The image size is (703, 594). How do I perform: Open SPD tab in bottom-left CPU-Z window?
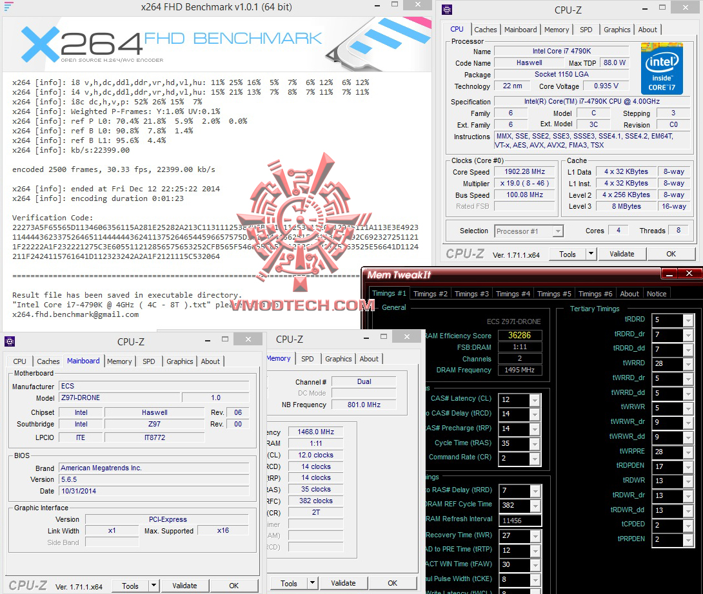click(148, 361)
